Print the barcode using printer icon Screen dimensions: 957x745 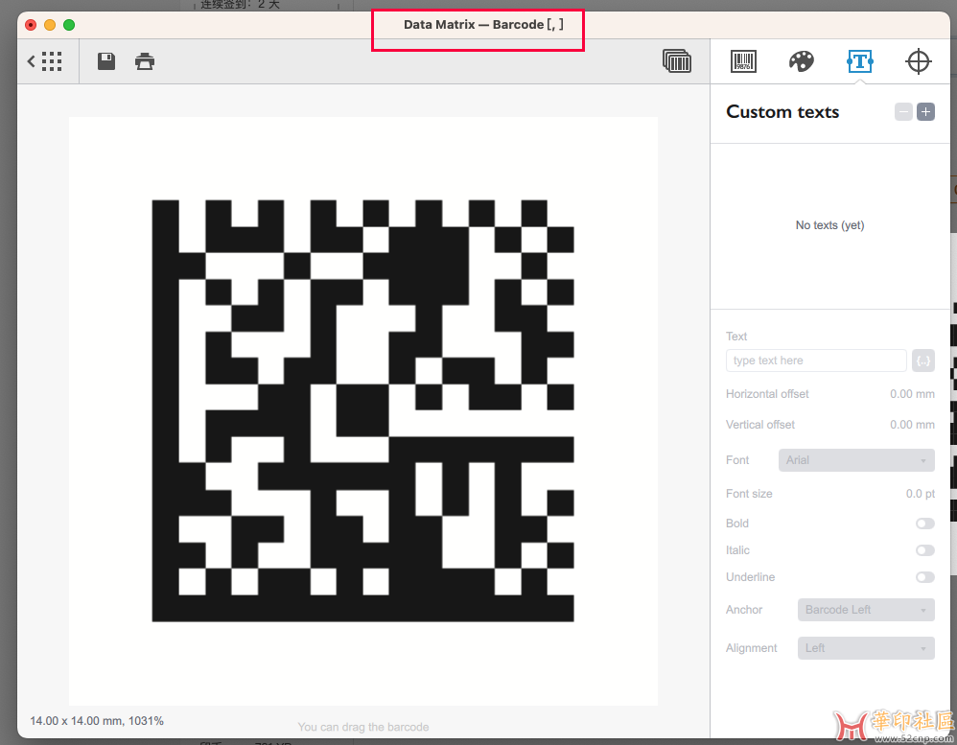click(x=145, y=61)
